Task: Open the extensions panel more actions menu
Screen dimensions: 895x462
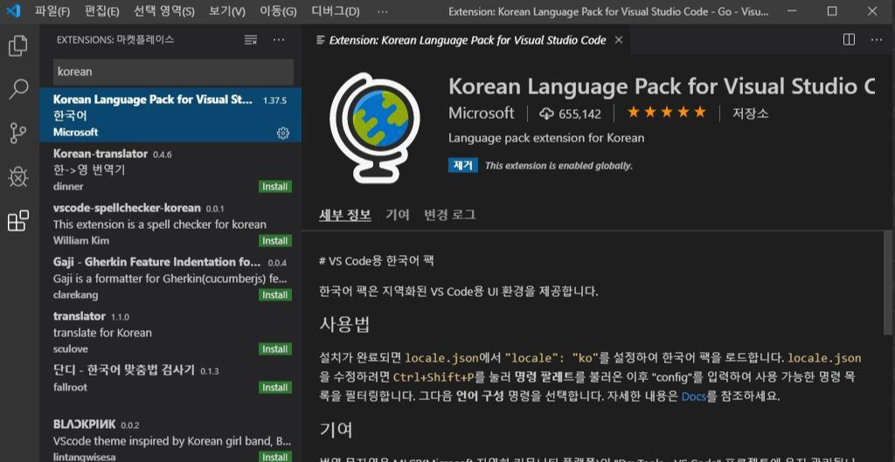Action: 279,40
